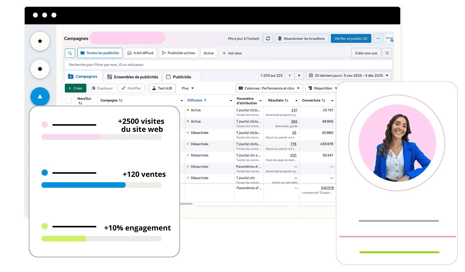Click the Modifier button
The width and height of the screenshot is (465, 272).
(x=132, y=88)
